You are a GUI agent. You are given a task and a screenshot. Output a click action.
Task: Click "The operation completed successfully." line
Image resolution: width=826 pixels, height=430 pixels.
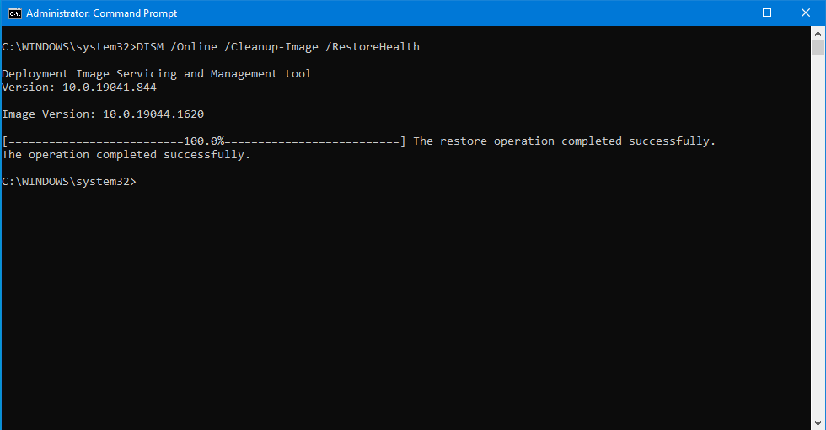tap(126, 155)
